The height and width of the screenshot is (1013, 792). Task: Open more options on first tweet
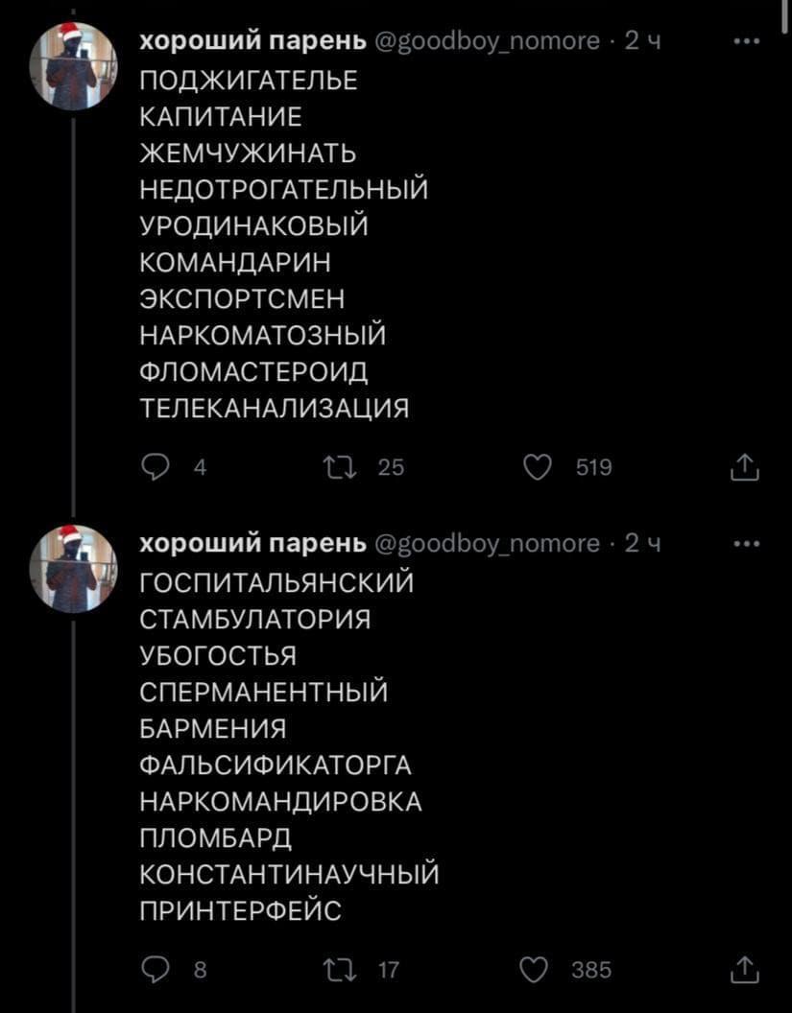[746, 41]
